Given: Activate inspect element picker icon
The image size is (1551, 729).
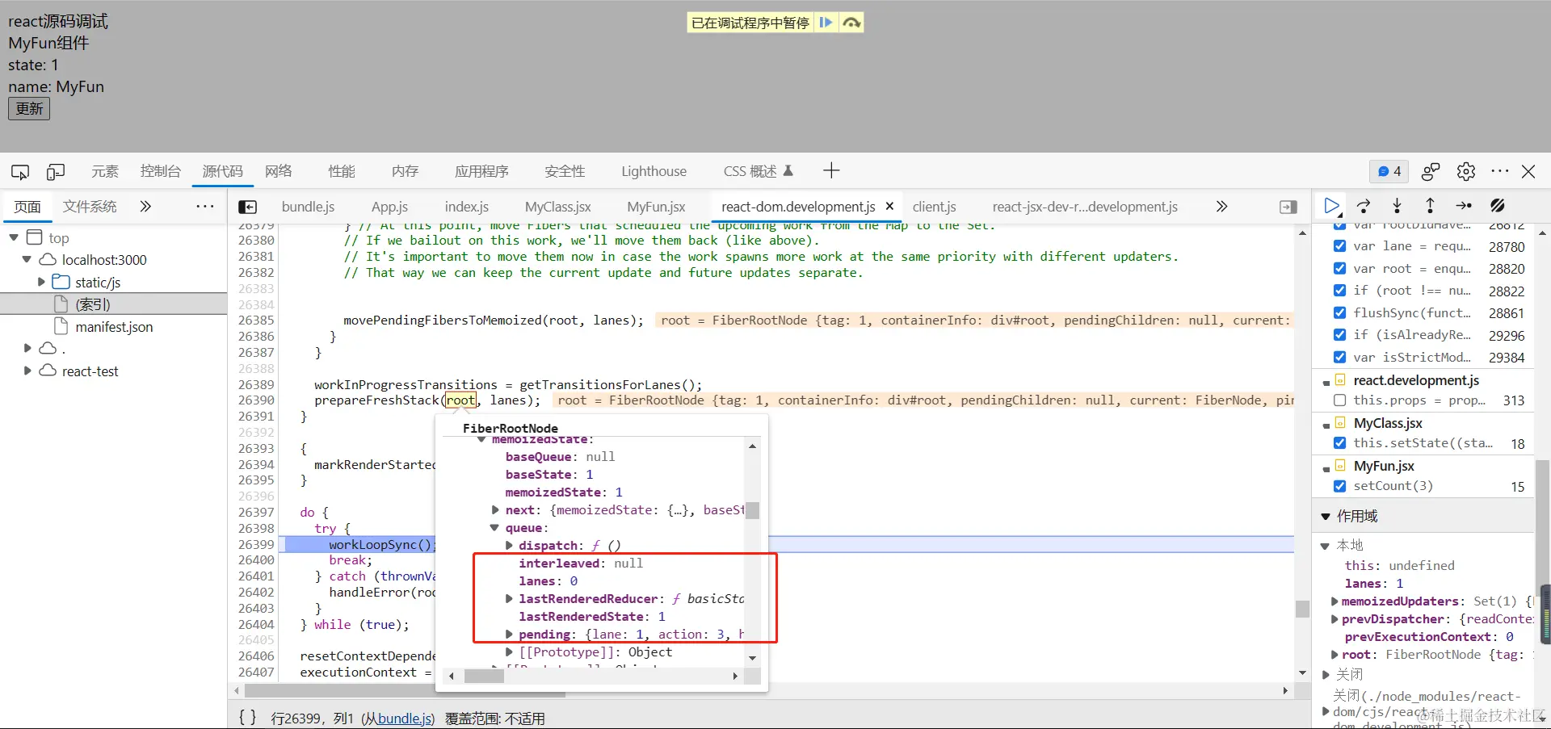Looking at the screenshot, I should (x=20, y=171).
